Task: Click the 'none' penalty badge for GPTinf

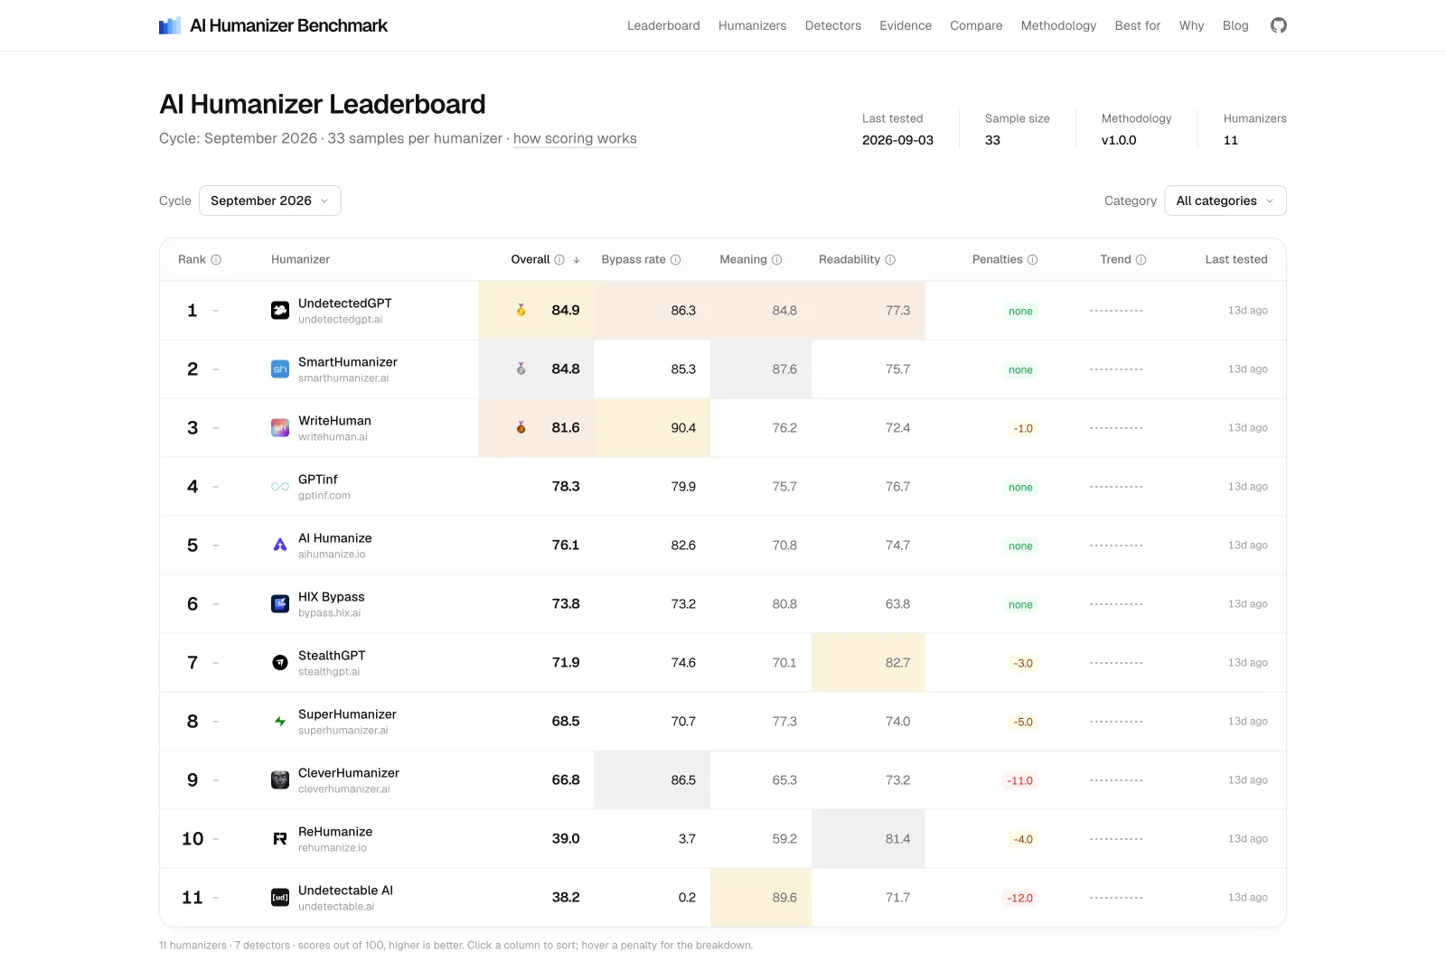Action: click(x=1020, y=487)
